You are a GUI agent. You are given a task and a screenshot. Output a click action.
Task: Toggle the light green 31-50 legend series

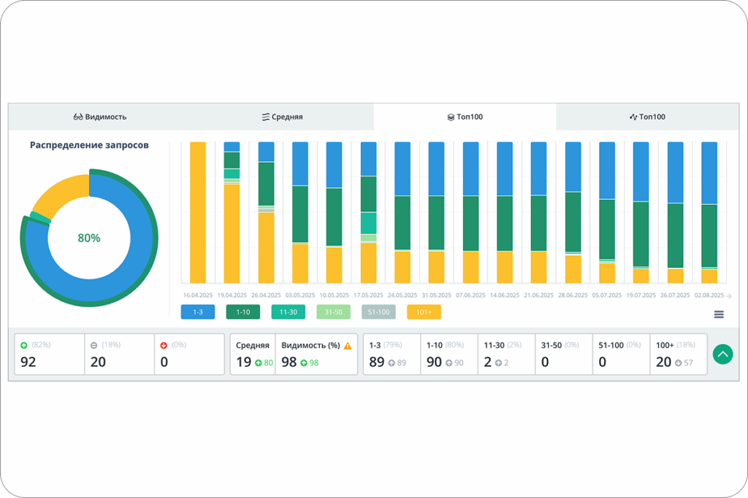(x=333, y=312)
